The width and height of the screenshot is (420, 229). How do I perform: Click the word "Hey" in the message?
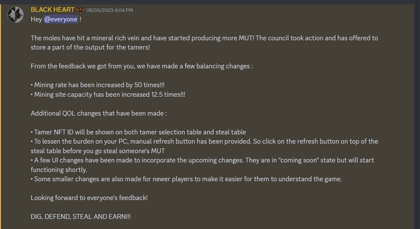pyautogui.click(x=36, y=19)
